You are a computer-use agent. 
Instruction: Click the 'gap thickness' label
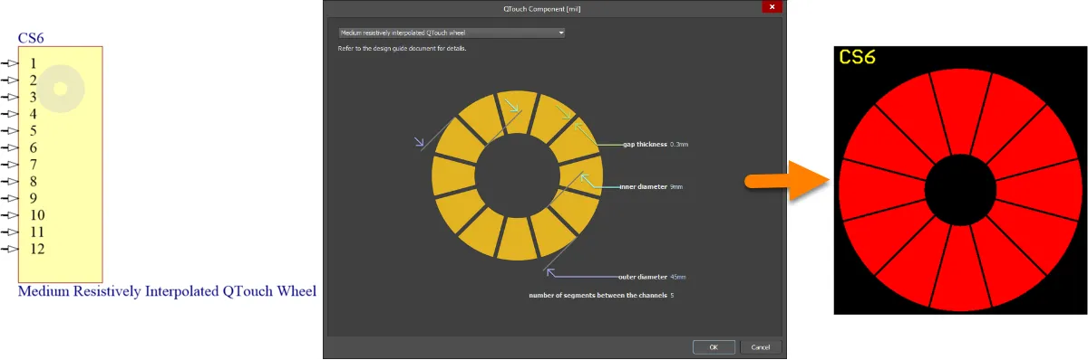645,144
